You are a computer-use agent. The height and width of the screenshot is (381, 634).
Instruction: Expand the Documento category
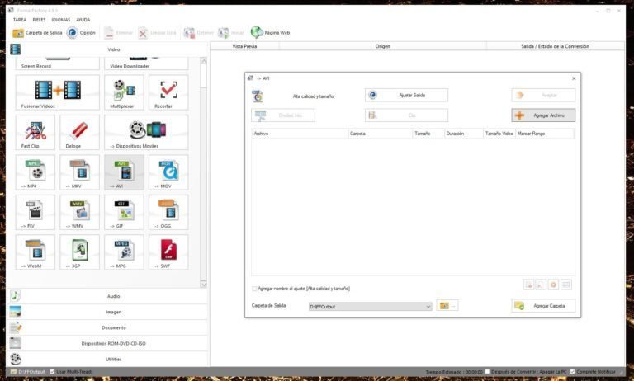[107, 327]
